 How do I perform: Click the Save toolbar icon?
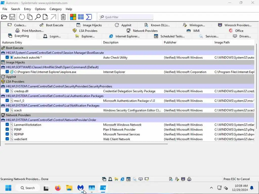pyautogui.click(x=12, y=17)
